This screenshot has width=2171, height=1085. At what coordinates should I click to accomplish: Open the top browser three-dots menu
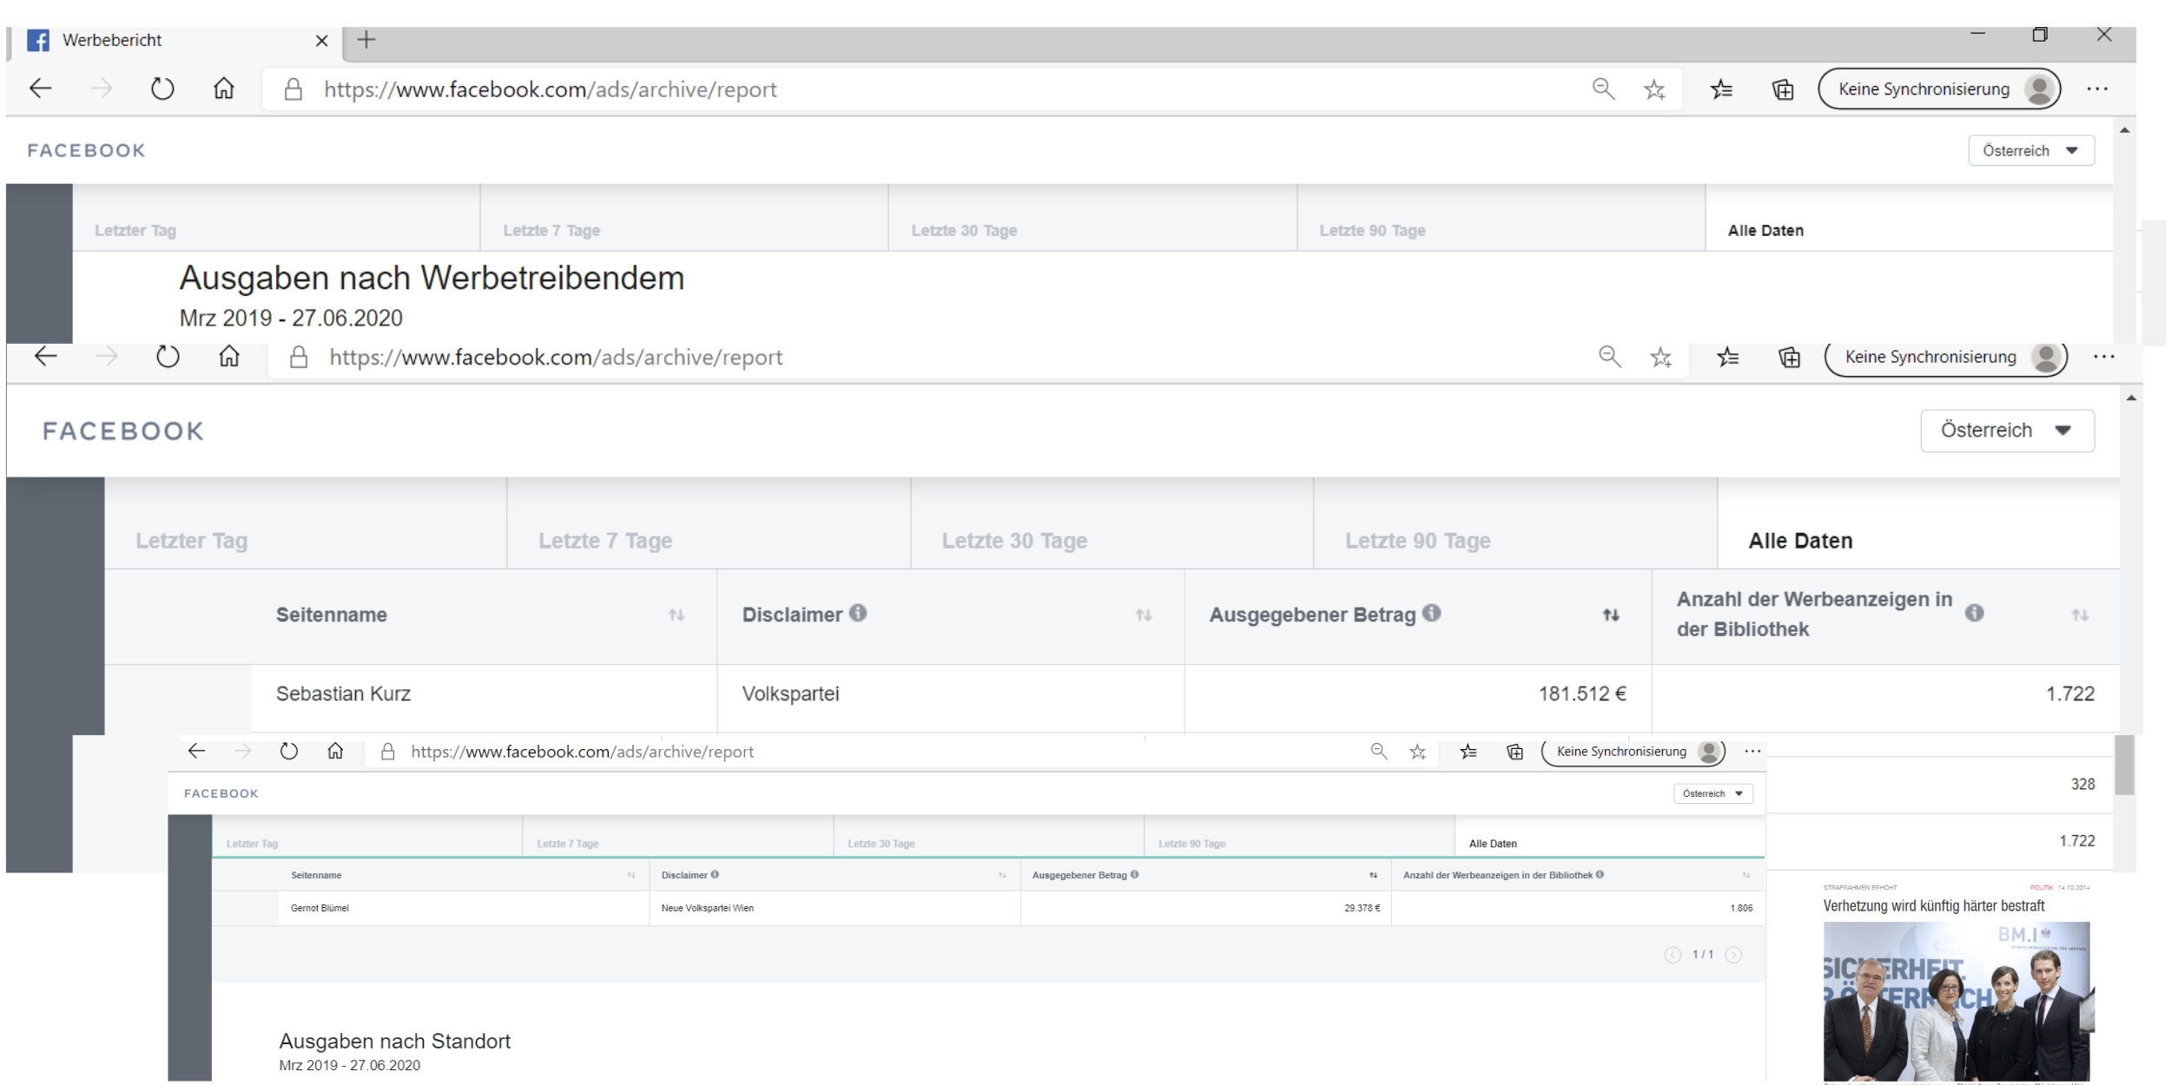click(2097, 89)
